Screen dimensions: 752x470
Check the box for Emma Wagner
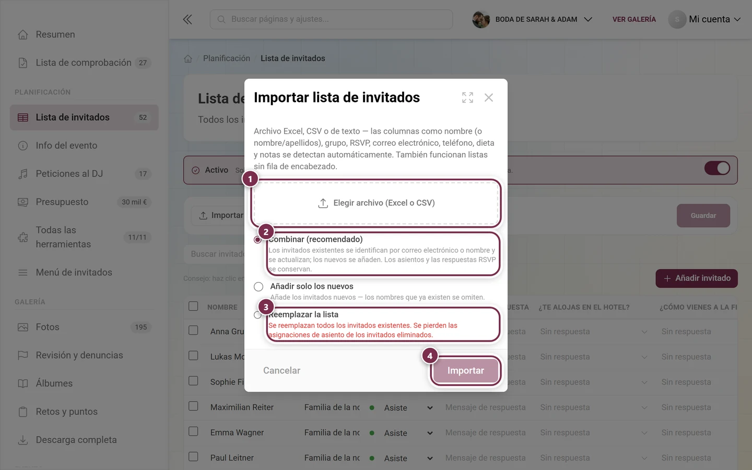point(193,431)
